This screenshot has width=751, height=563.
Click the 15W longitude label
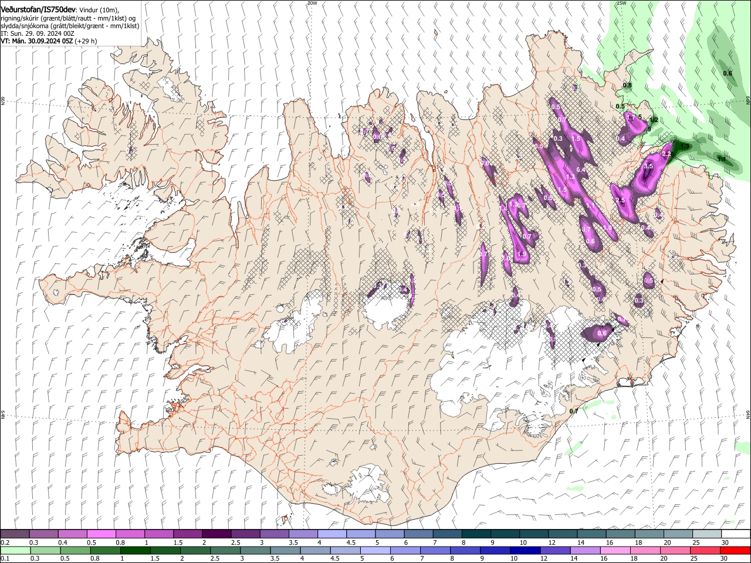point(621,3)
